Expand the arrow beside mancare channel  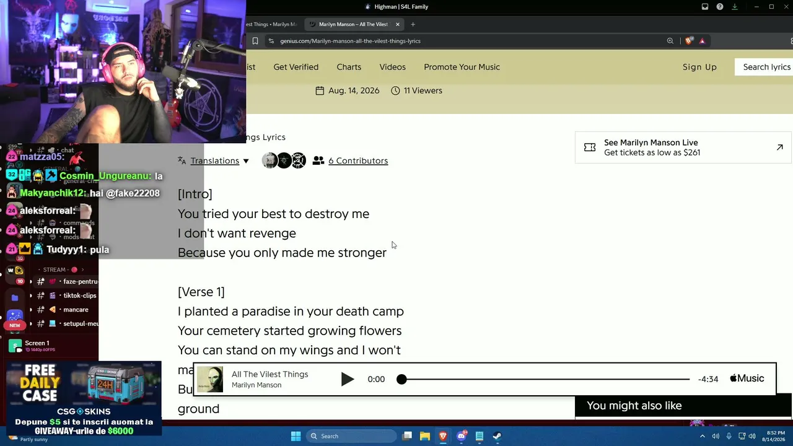[x=31, y=310]
